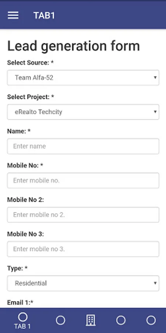
Task: Focus the Enter name field
Action: 83,146
